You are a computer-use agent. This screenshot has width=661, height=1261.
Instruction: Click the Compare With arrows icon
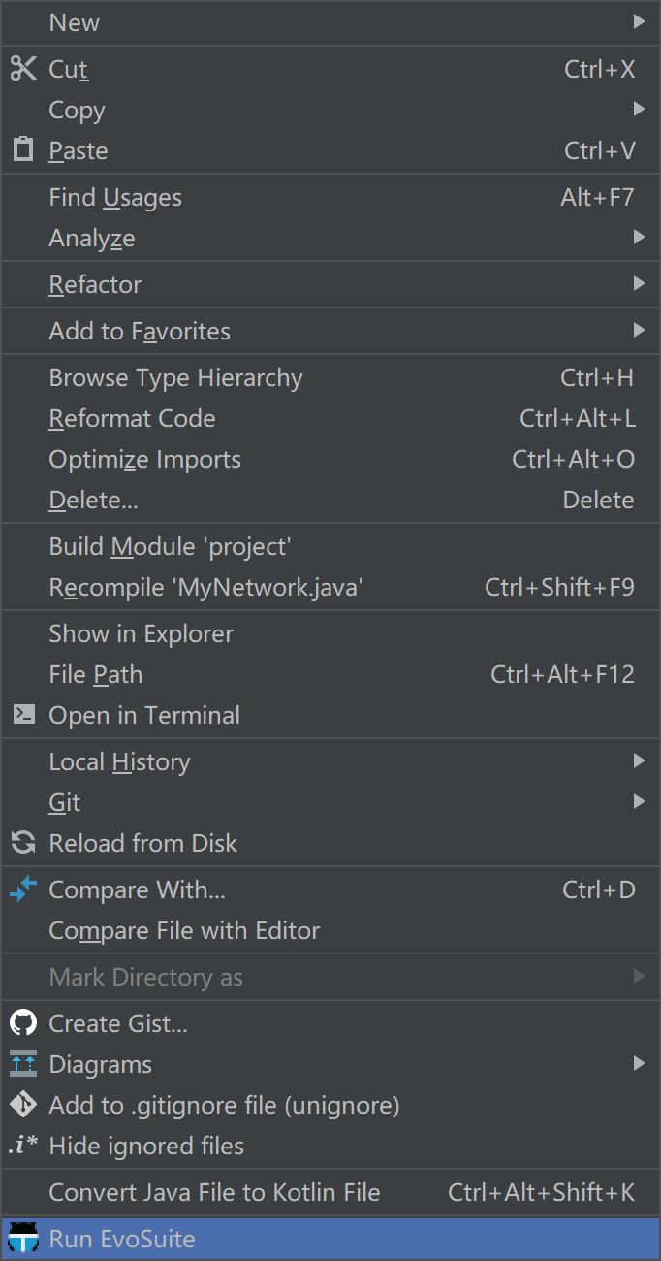[x=23, y=889]
